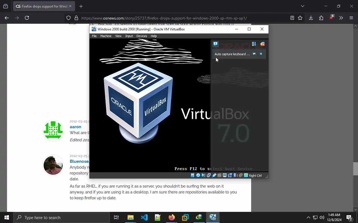Screen dimensions: 358x223
Task: Click the volume icon in the system tray
Action: pyautogui.click(x=322, y=217)
